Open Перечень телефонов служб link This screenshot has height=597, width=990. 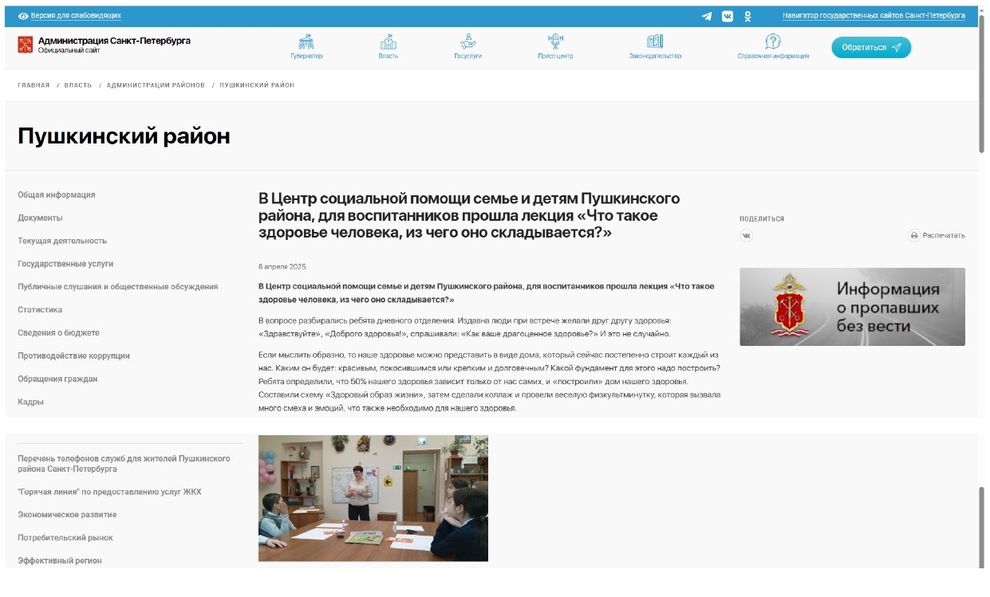point(124,464)
